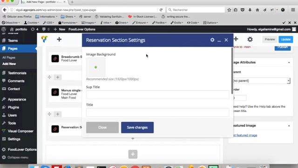Image resolution: width=298 pixels, height=168 pixels.
Task: Add element with Visual Composer plus icon
Action: pyautogui.click(x=59, y=39)
